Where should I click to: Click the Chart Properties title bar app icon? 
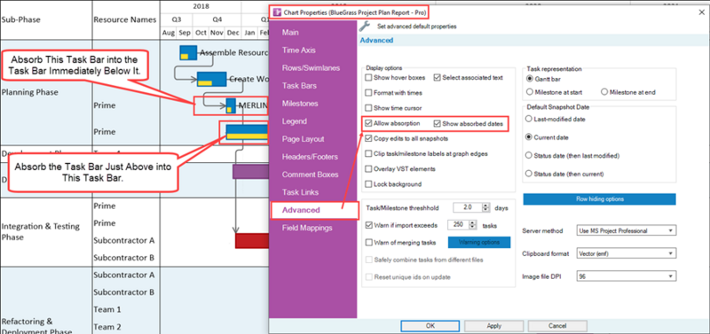(x=277, y=12)
